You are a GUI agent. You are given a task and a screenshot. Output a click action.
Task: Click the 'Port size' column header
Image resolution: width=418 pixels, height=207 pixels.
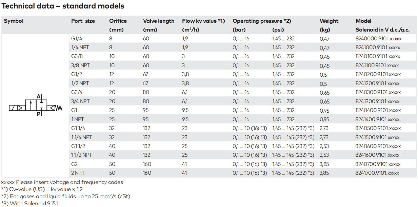click(x=83, y=21)
